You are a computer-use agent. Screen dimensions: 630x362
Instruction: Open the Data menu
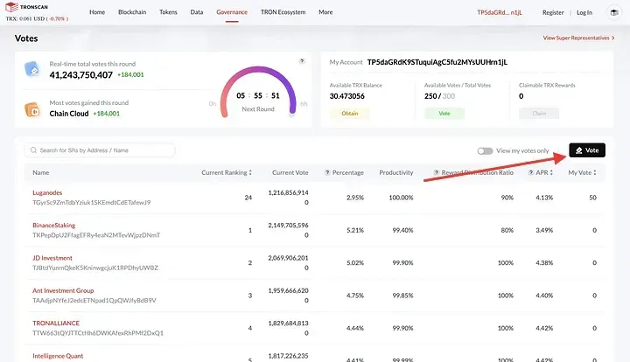[x=197, y=12]
